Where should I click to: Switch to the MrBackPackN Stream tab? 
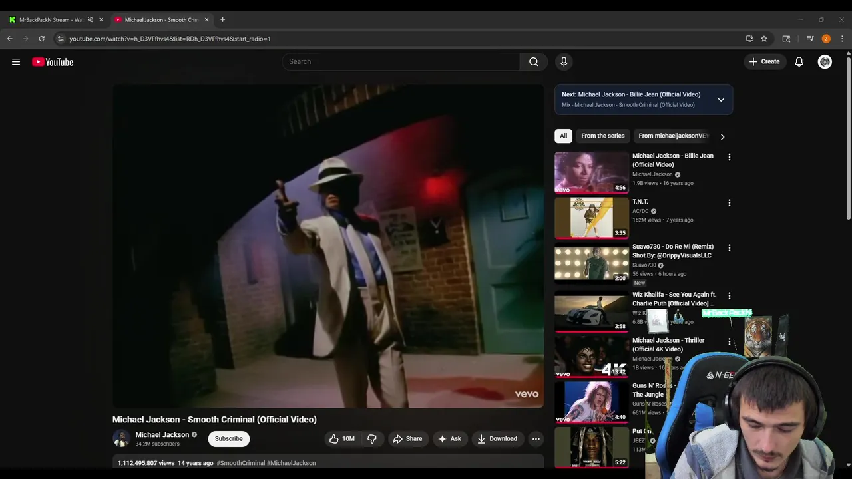(51, 19)
